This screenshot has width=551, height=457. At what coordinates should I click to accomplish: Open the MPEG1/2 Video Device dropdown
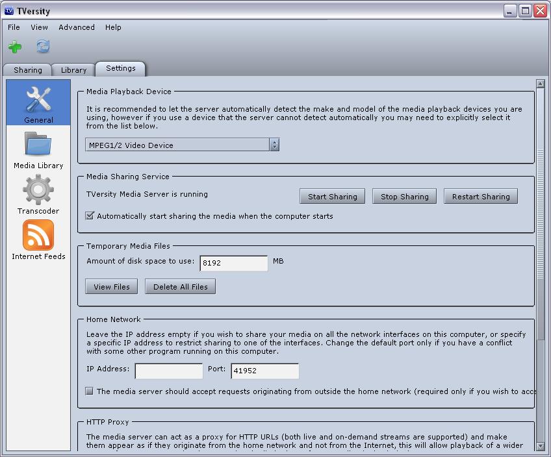pos(182,145)
